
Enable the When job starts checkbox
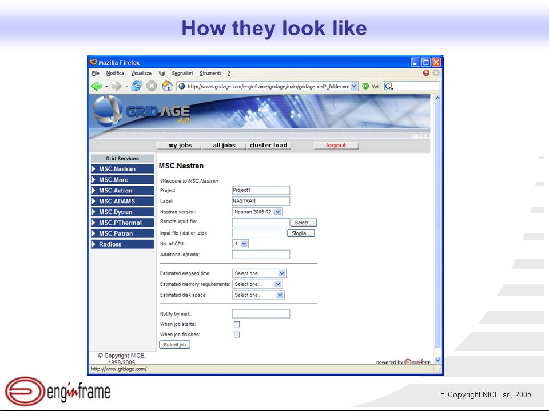[237, 324]
